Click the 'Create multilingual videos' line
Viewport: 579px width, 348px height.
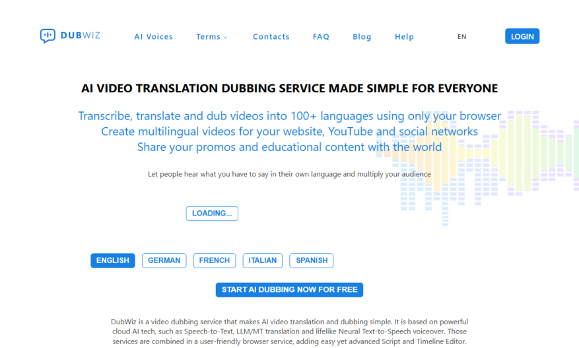click(x=289, y=131)
